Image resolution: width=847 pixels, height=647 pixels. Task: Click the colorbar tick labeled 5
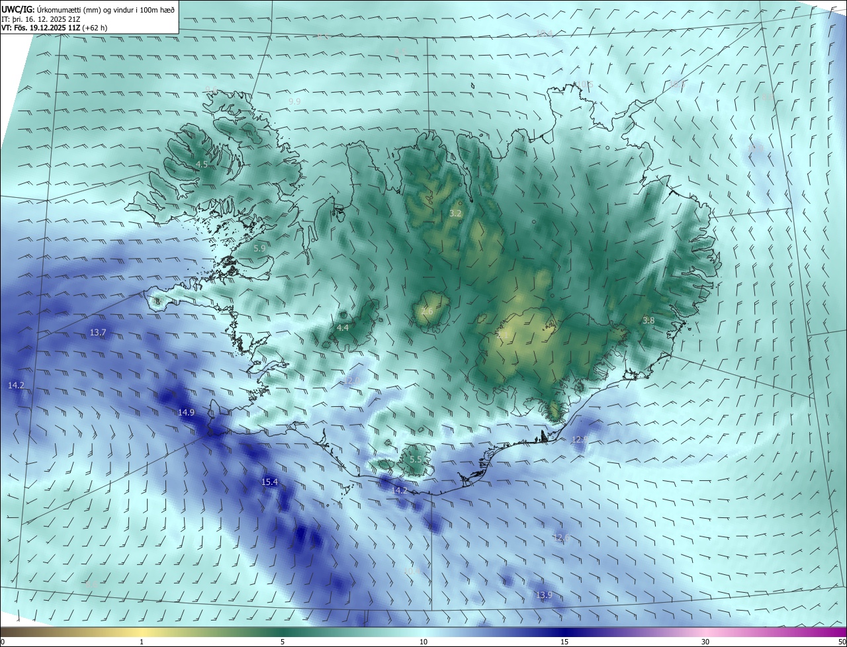coord(283,642)
